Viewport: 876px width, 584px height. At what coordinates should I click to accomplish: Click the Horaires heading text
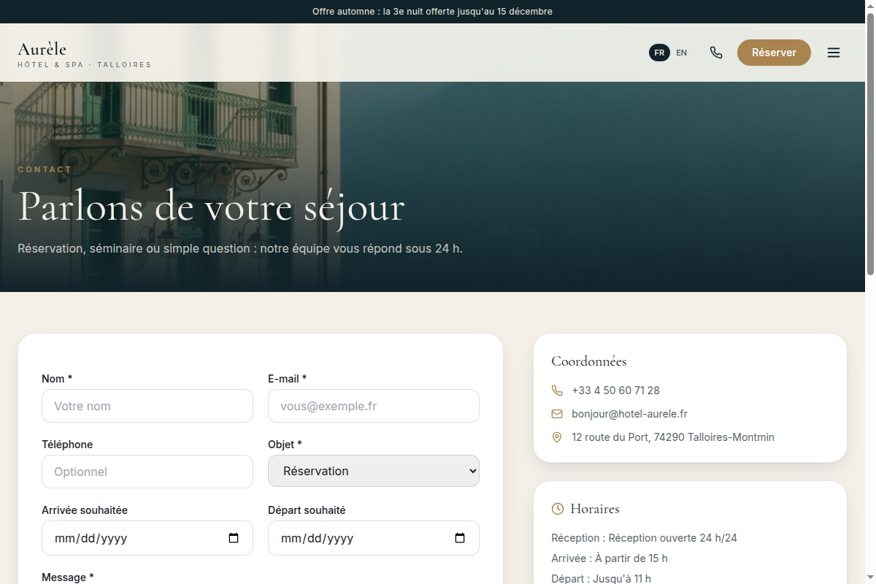pyautogui.click(x=595, y=509)
